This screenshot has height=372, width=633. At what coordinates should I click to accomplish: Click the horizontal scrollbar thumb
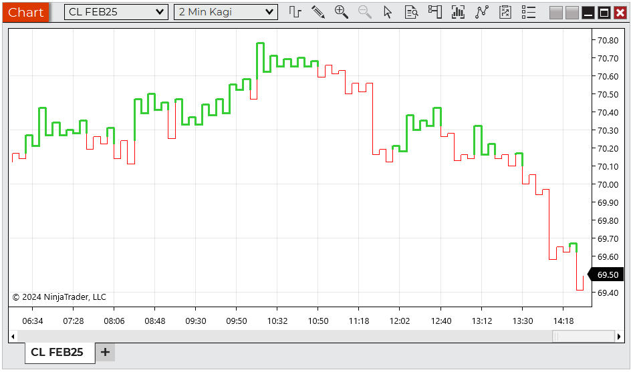point(582,336)
